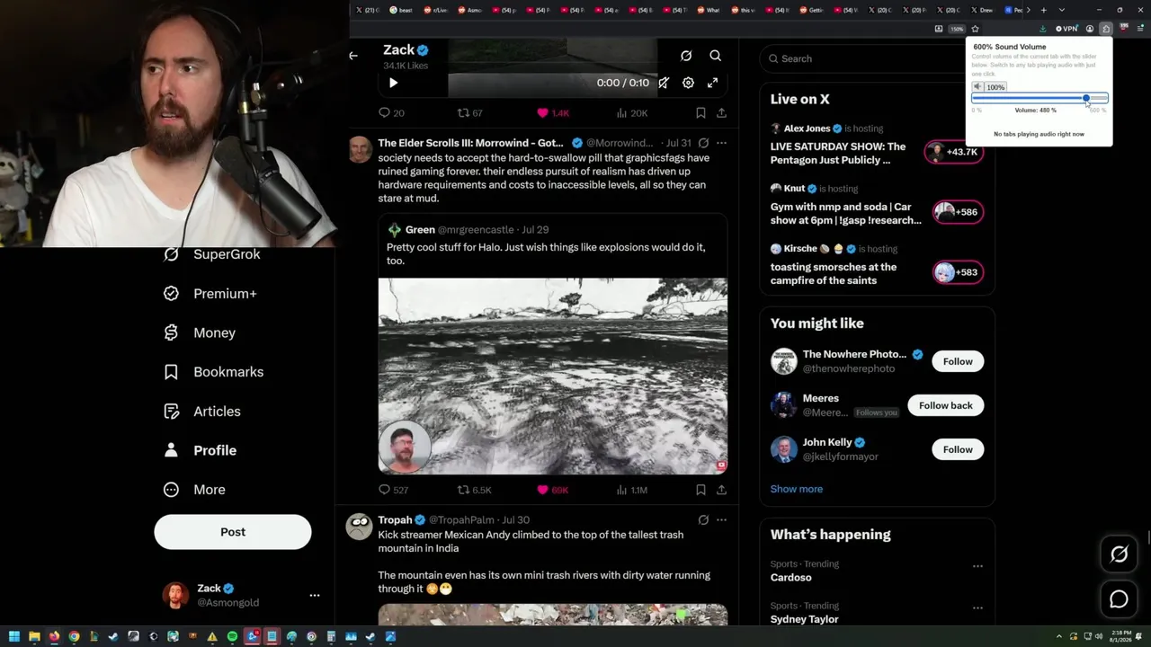
Task: Open Articles in the sidebar
Action: click(x=203, y=412)
